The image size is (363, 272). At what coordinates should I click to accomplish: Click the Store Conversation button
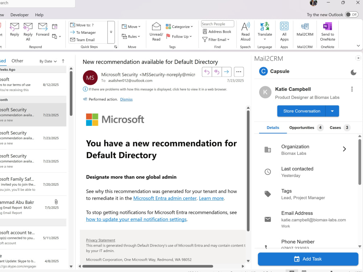(301, 111)
